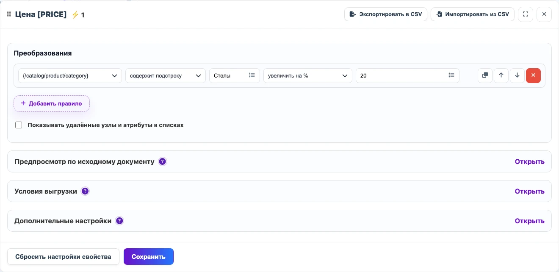Open the увеличить на % action dropdown
Viewport: 559px width, 272px height.
click(x=308, y=75)
